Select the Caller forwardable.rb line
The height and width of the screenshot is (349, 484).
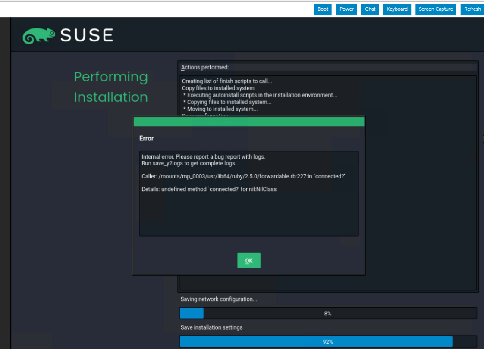pyautogui.click(x=243, y=176)
